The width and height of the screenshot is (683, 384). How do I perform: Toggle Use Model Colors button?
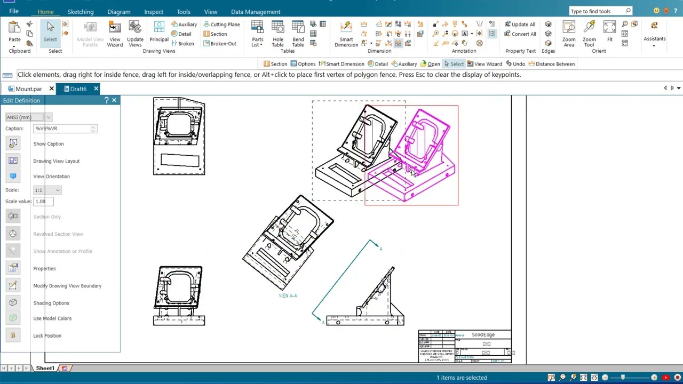click(x=13, y=318)
